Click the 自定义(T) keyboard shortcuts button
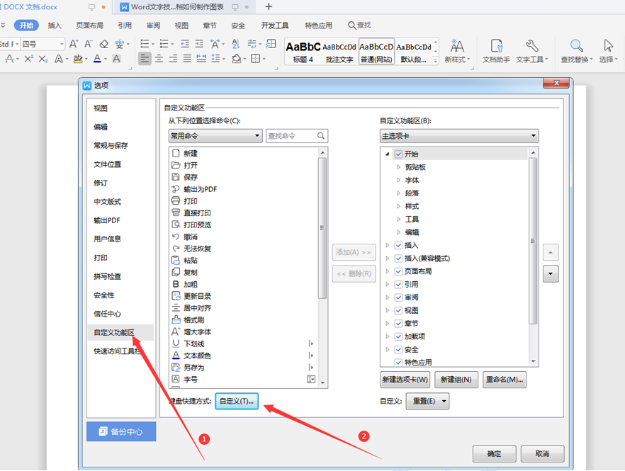 237,401
